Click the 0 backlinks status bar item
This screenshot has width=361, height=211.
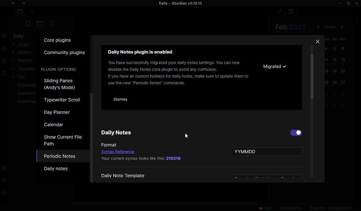[x=291, y=208]
